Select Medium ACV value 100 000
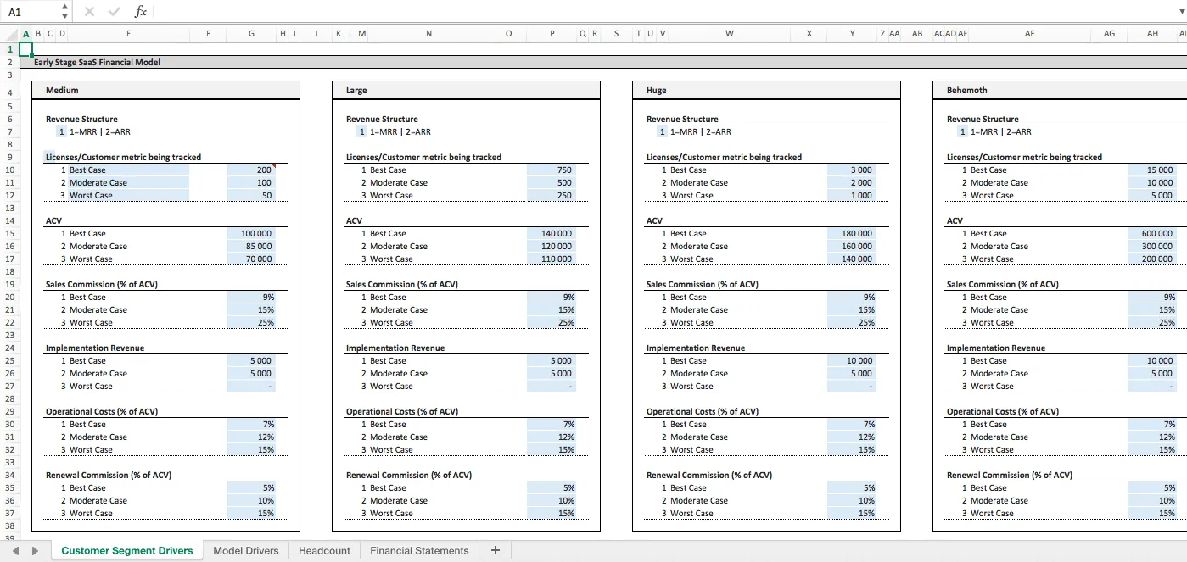 (x=251, y=233)
